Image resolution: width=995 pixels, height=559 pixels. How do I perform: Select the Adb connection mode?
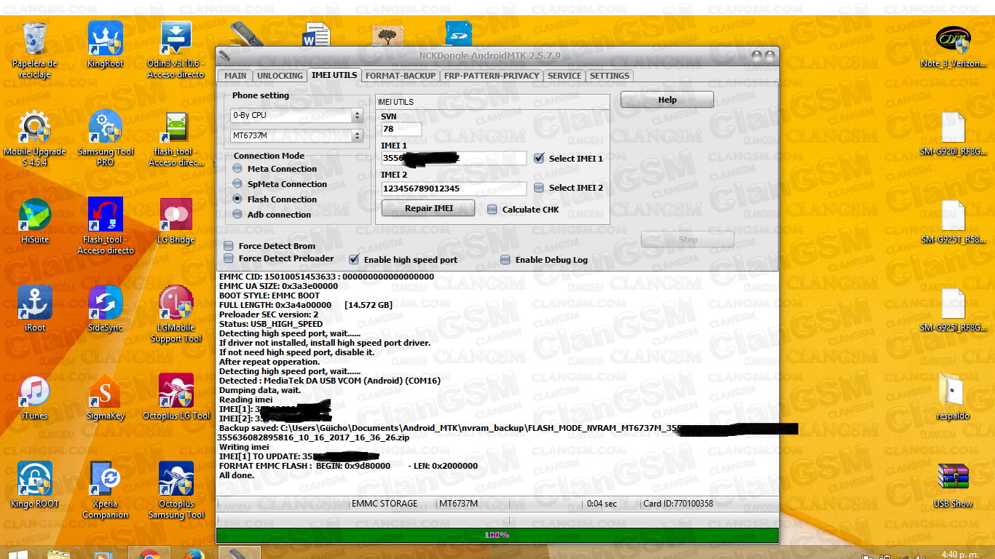[237, 214]
